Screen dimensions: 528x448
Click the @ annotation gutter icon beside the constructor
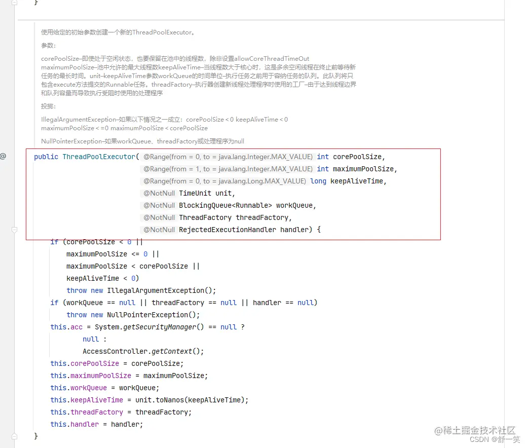coord(3,156)
